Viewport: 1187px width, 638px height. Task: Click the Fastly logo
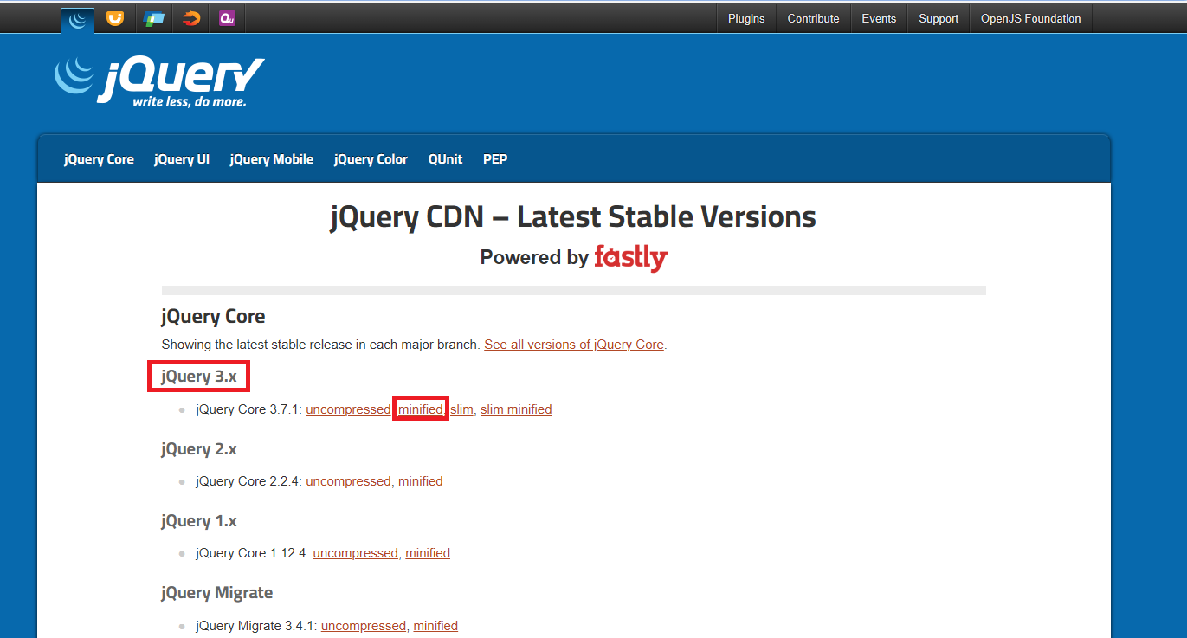[x=630, y=258]
